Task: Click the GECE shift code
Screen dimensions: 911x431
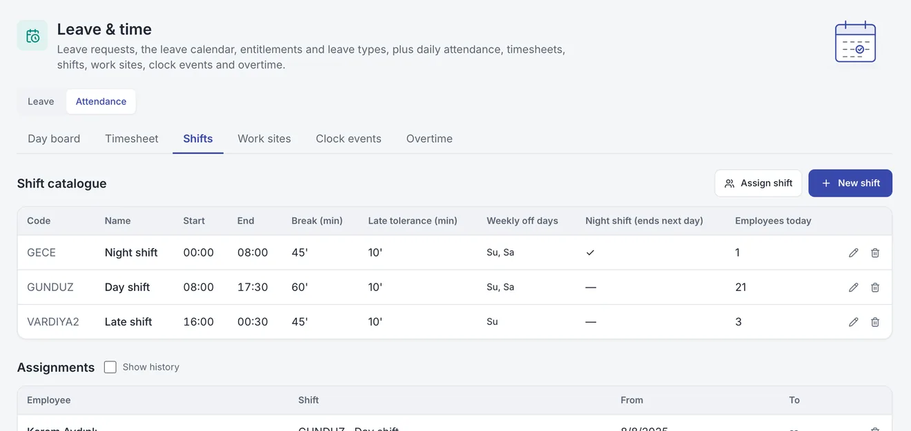Action: tap(41, 252)
